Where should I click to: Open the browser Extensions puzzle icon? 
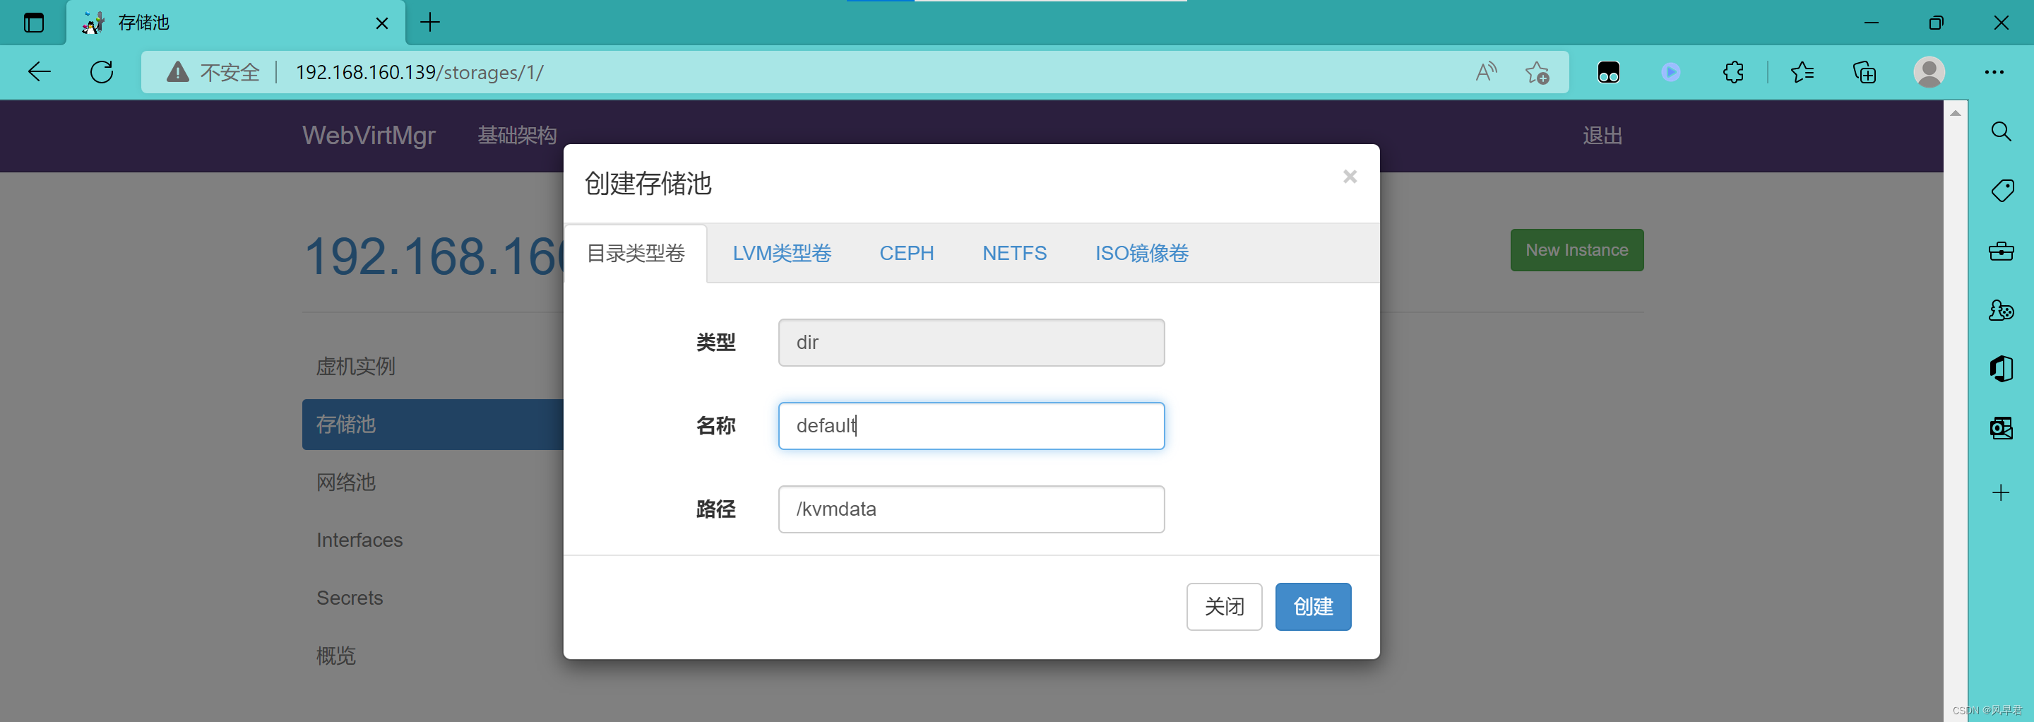1734,72
